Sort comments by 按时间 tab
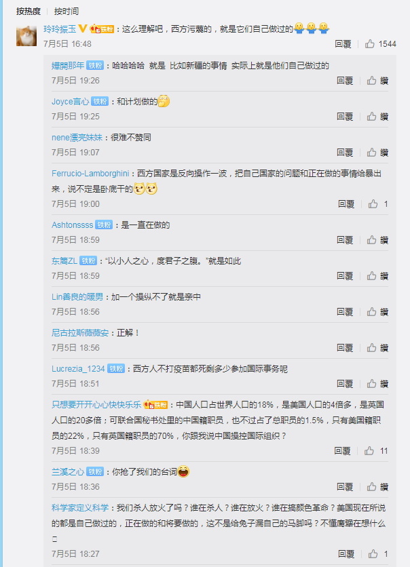The height and width of the screenshot is (567, 410). 67,12
